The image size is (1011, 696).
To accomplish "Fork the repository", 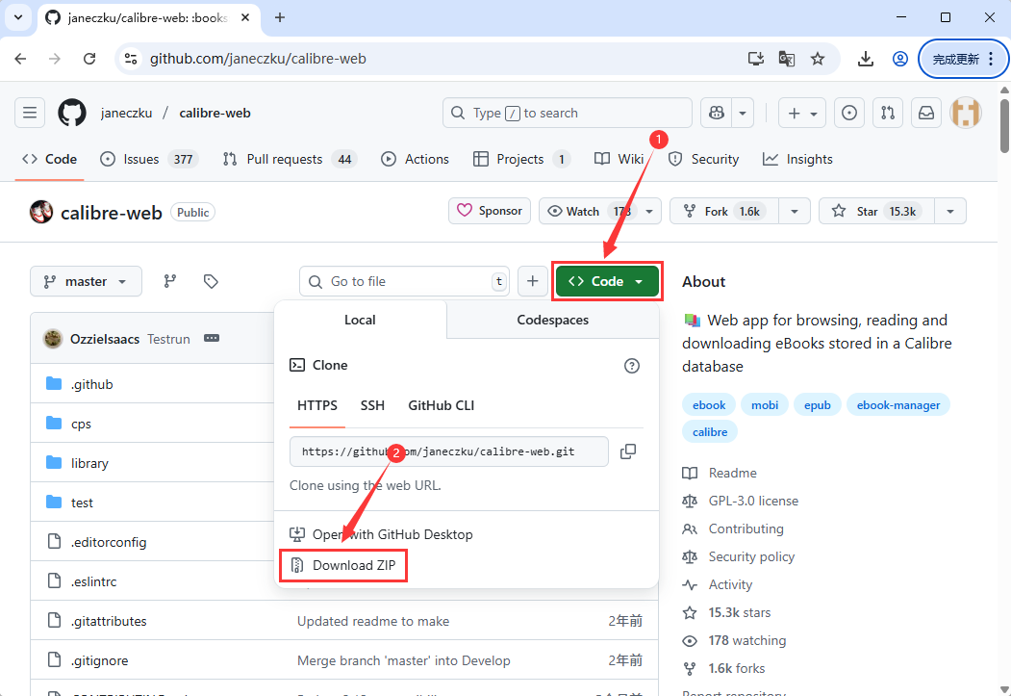I will [x=724, y=211].
